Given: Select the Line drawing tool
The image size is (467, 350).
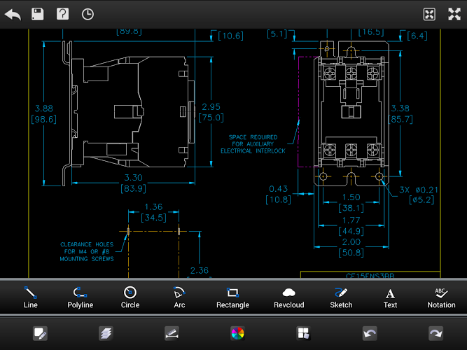Looking at the screenshot, I should coord(30,297).
